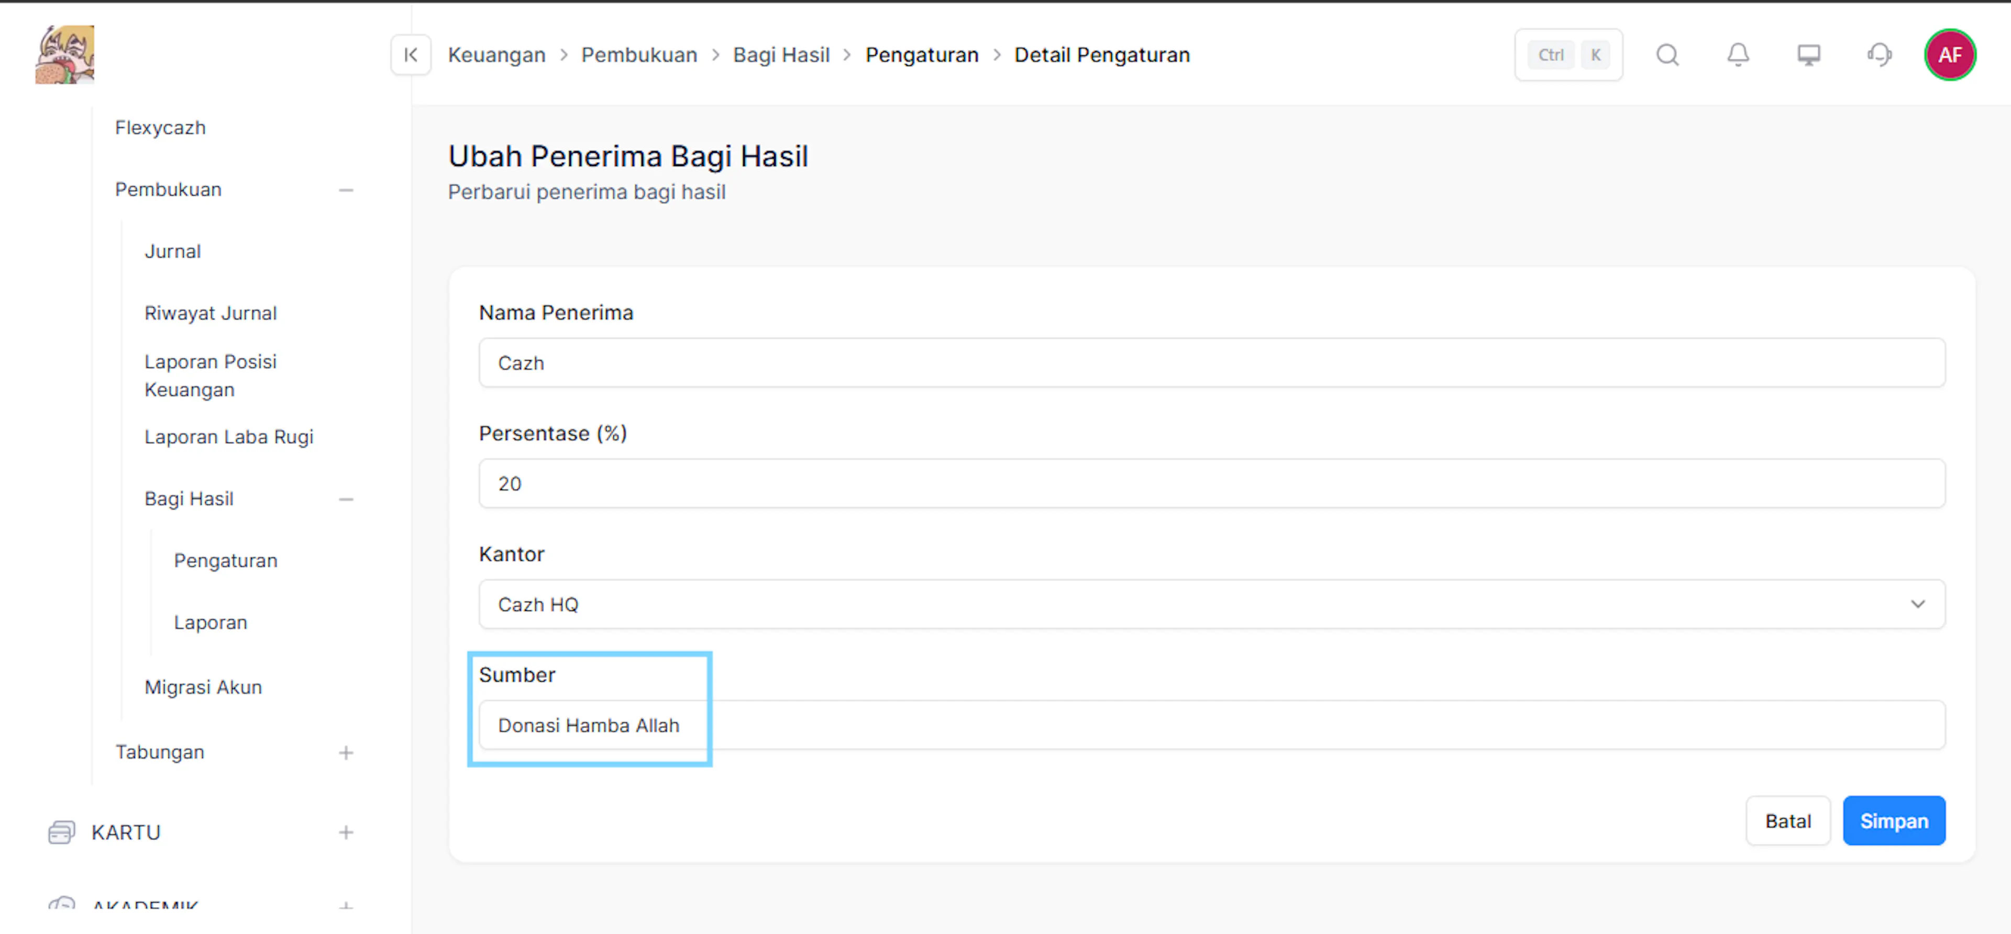Viewport: 2011px width, 934px height.
Task: Open notifications bell icon
Action: tap(1738, 54)
